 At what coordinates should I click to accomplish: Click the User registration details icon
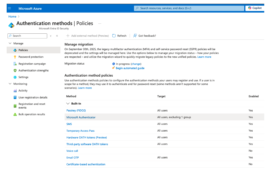click(x=15, y=97)
